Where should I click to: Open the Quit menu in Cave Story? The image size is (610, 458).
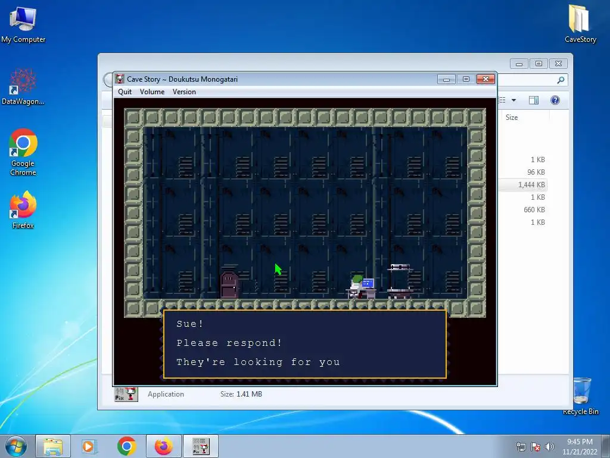[125, 92]
